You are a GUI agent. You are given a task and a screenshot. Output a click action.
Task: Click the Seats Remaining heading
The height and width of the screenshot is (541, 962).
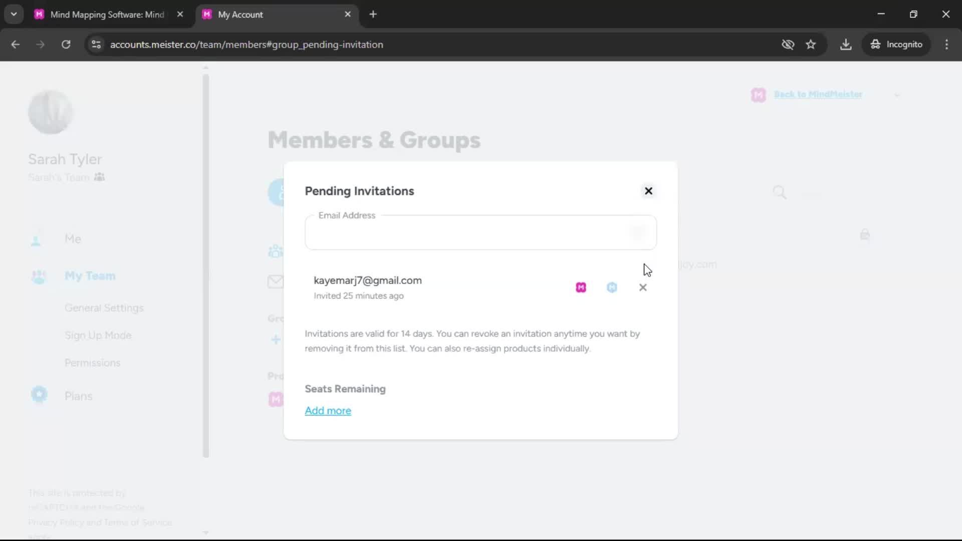pyautogui.click(x=345, y=389)
